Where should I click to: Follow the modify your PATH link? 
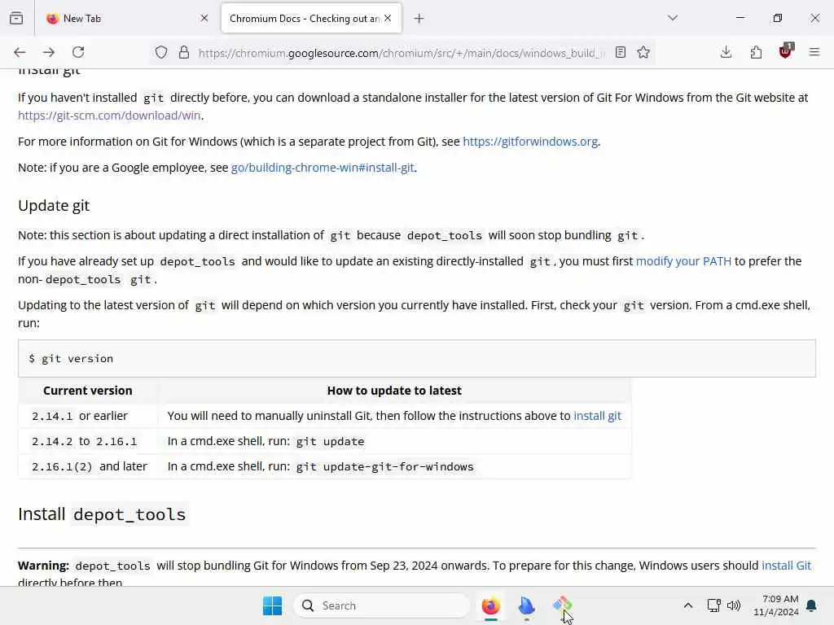point(683,261)
